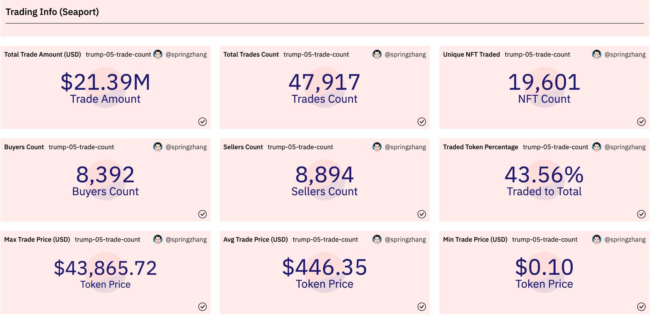Click checkmark icon on Max Trade Price card
This screenshot has height=317, width=653.
(202, 306)
